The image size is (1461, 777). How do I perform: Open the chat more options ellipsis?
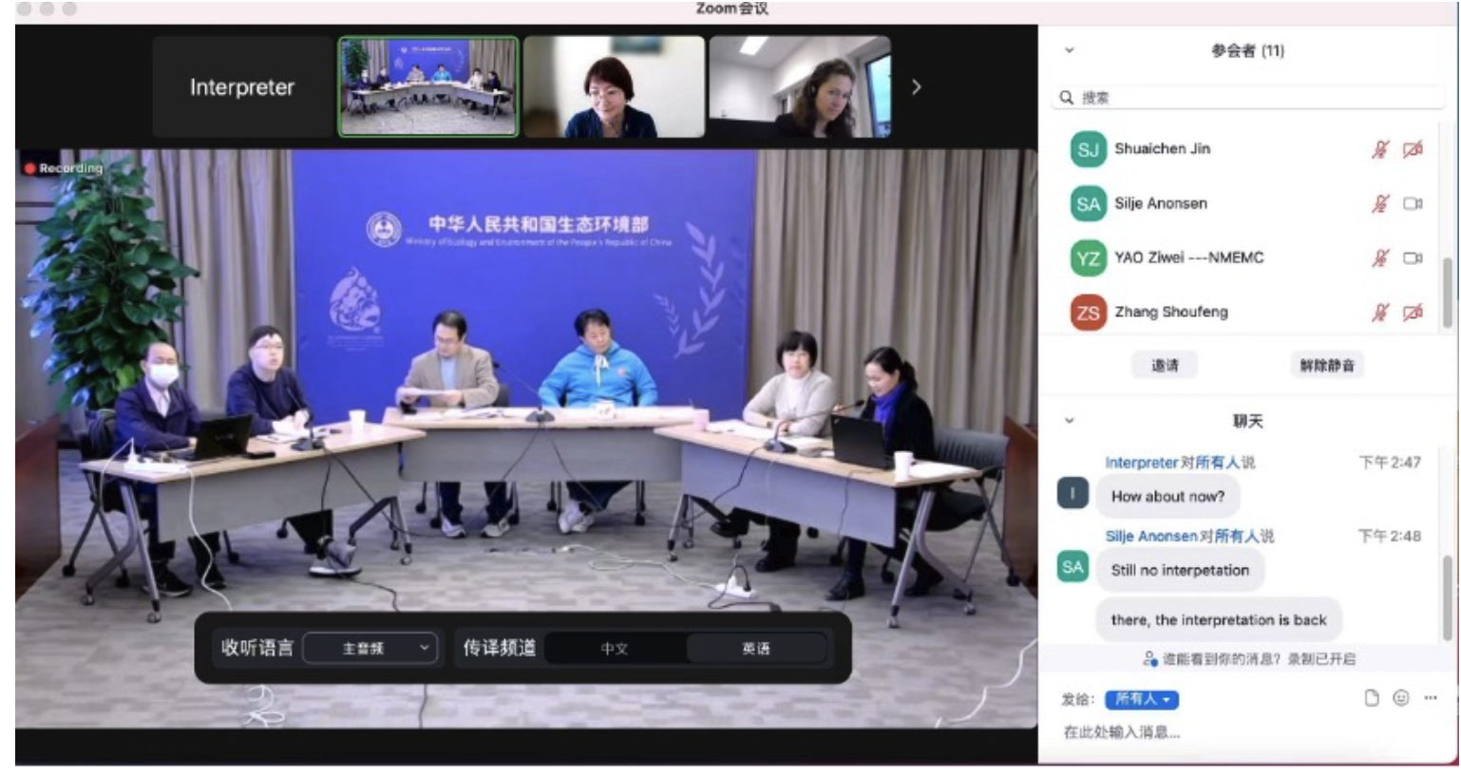(1431, 698)
